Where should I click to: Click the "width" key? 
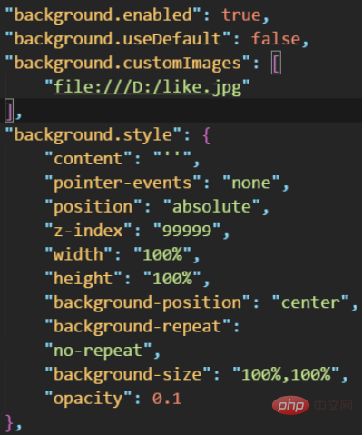(x=78, y=254)
